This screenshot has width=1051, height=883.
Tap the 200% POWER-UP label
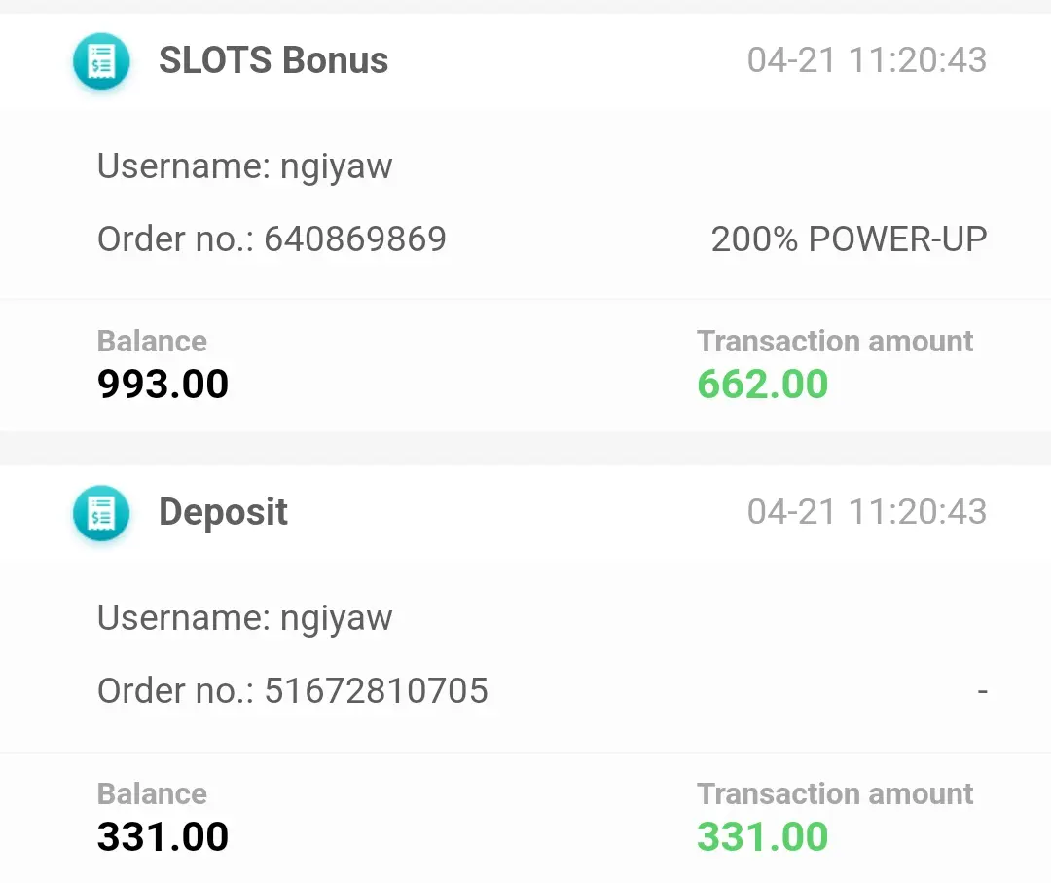pos(849,239)
